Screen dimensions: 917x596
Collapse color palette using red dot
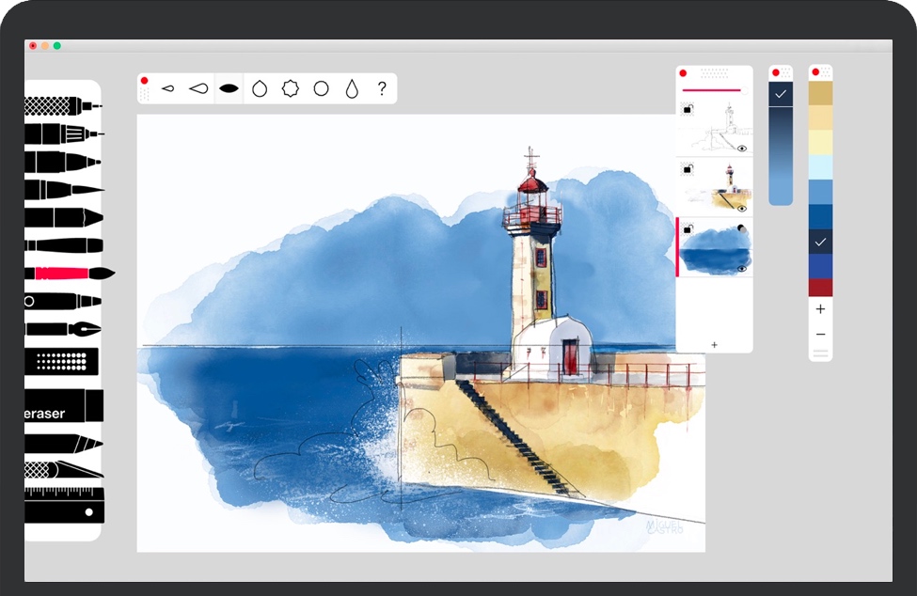point(815,72)
